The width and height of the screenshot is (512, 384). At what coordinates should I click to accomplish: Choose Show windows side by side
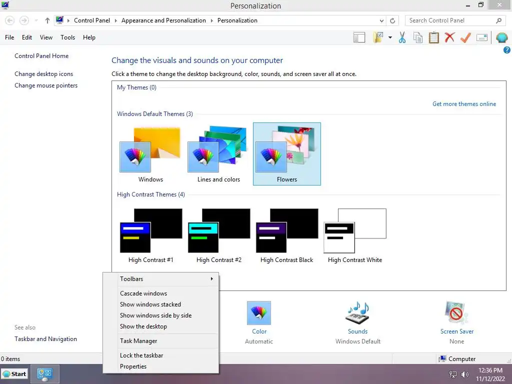coord(160,315)
